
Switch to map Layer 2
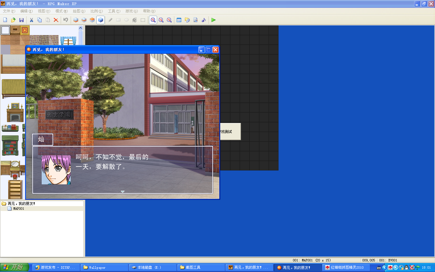84,20
